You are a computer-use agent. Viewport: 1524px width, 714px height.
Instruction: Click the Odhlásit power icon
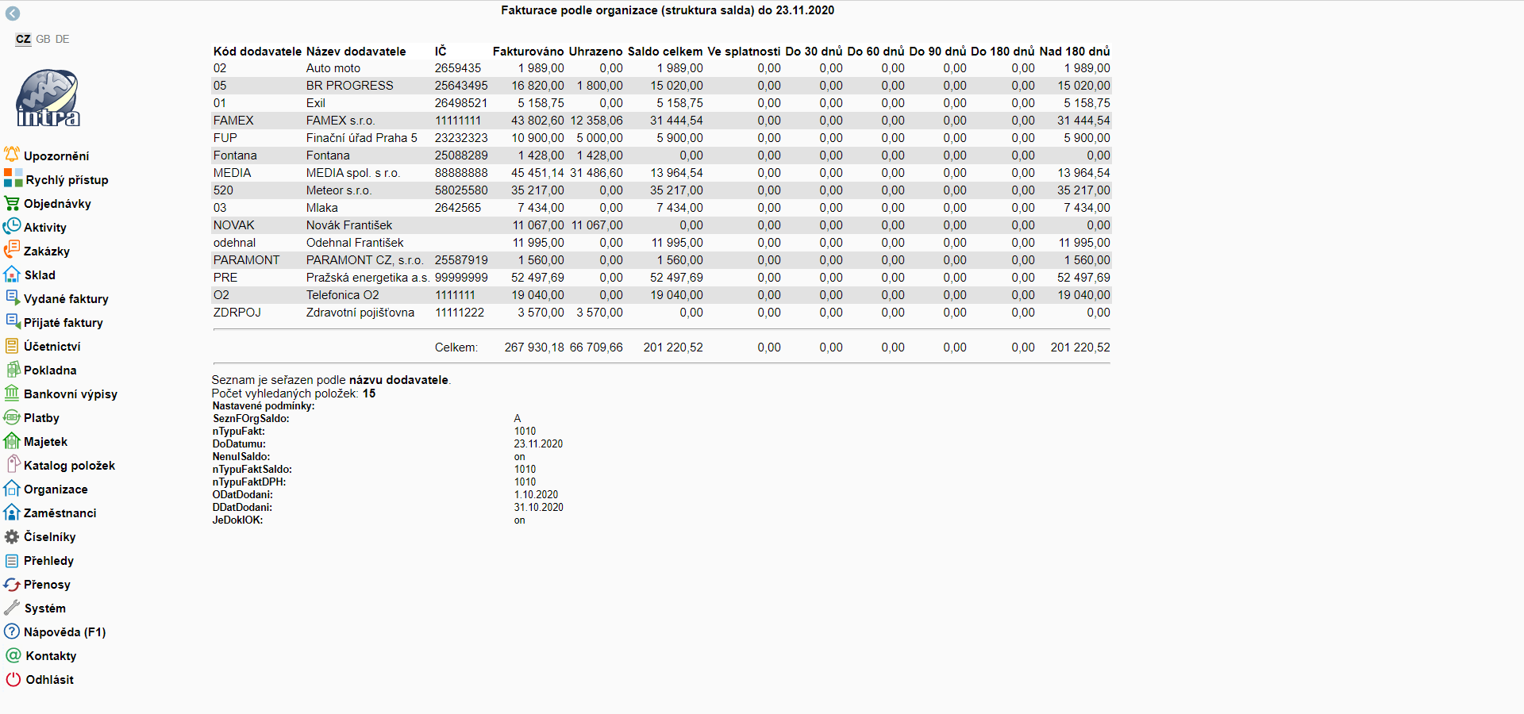tap(13, 679)
